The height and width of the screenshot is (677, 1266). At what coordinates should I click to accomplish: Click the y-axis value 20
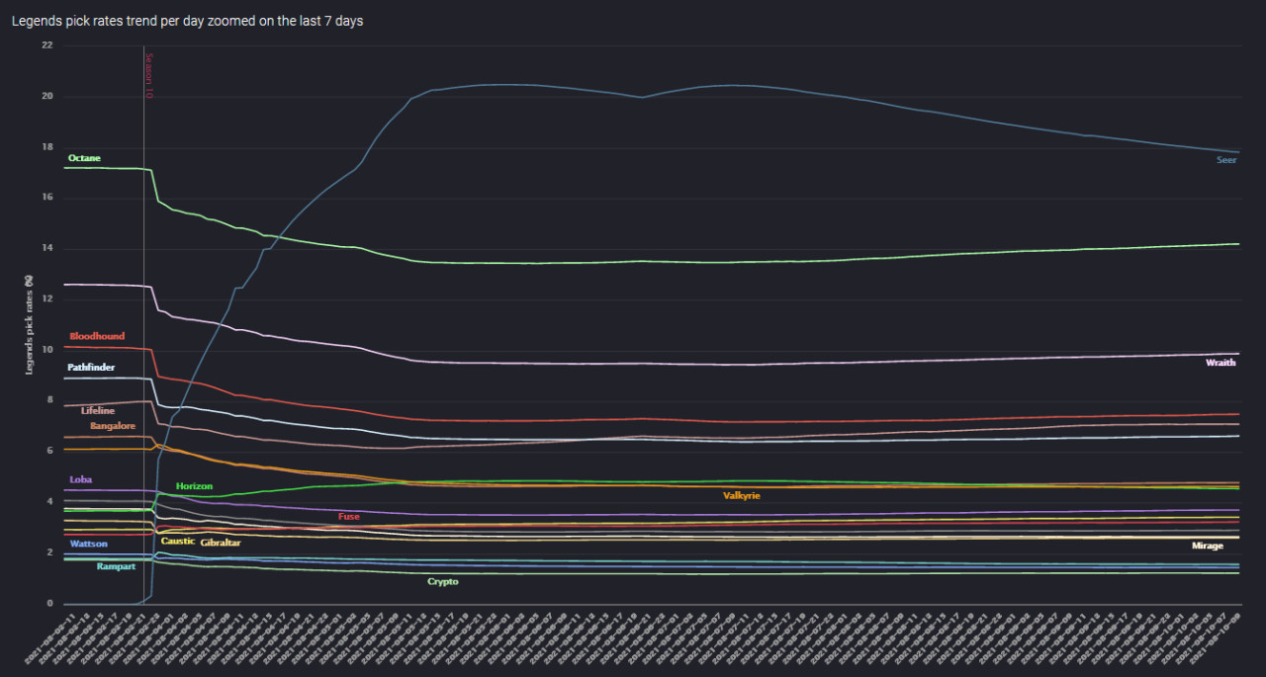coord(47,96)
